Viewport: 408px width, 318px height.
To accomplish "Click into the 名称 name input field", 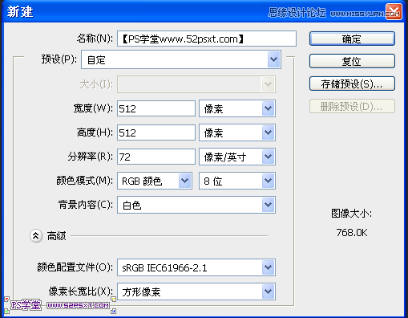I will 207,39.
